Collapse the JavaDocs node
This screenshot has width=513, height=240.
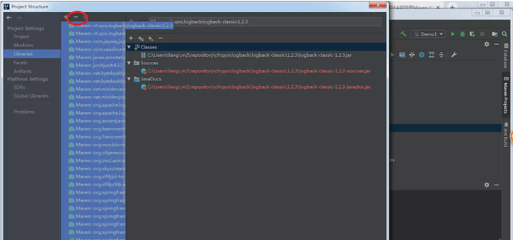(x=130, y=79)
